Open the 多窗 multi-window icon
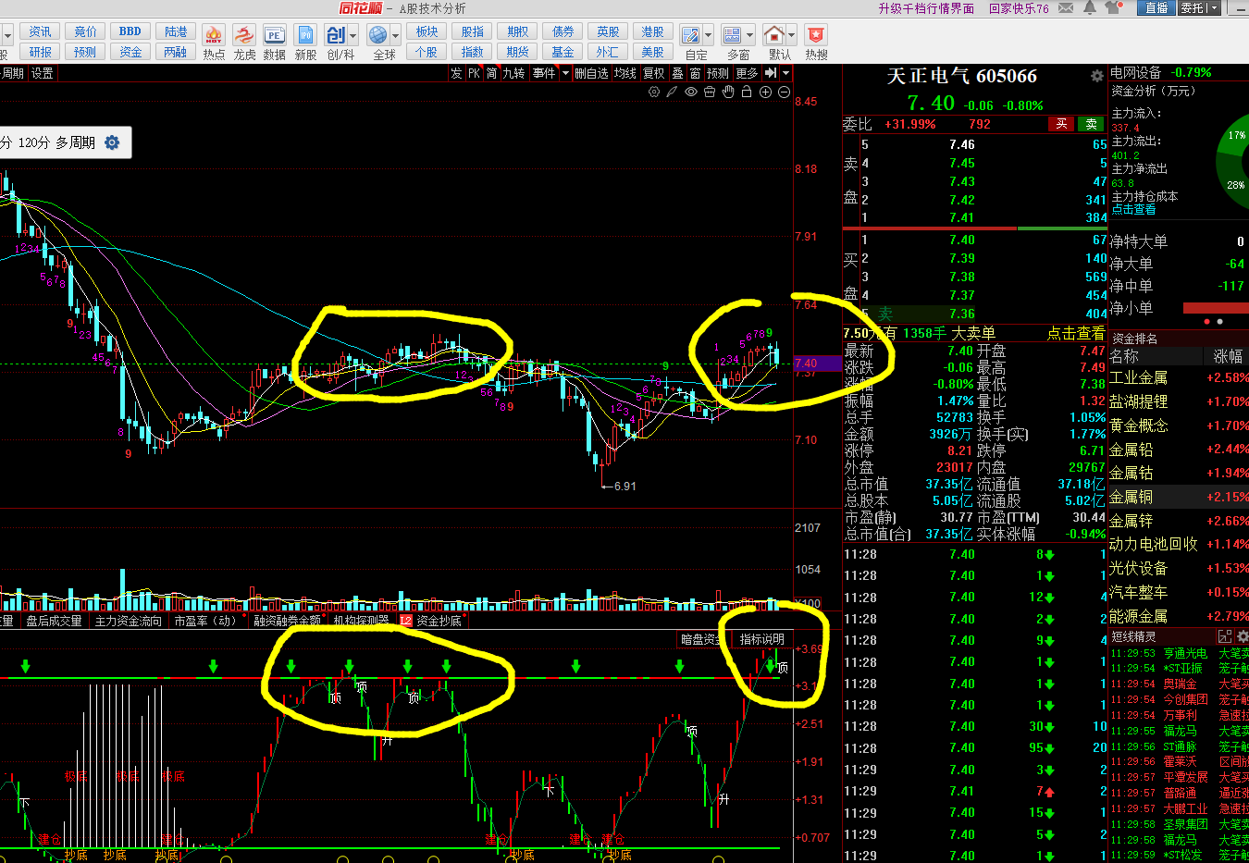1249x863 pixels. pyautogui.click(x=732, y=35)
